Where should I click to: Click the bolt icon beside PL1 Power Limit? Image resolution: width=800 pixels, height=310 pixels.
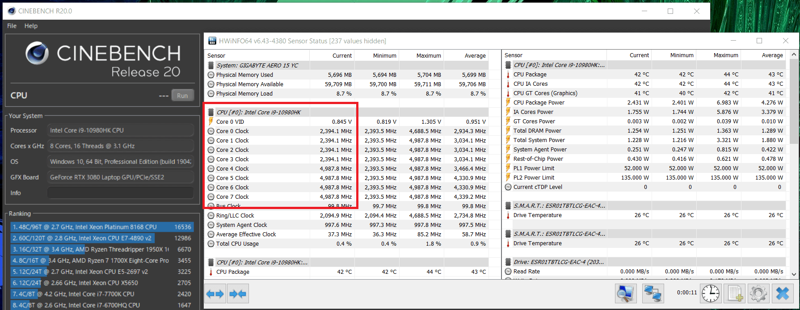[x=508, y=168]
